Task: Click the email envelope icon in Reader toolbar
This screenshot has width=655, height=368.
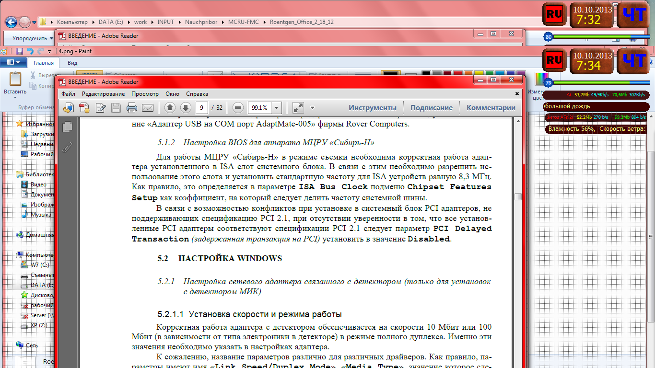Action: coord(147,108)
